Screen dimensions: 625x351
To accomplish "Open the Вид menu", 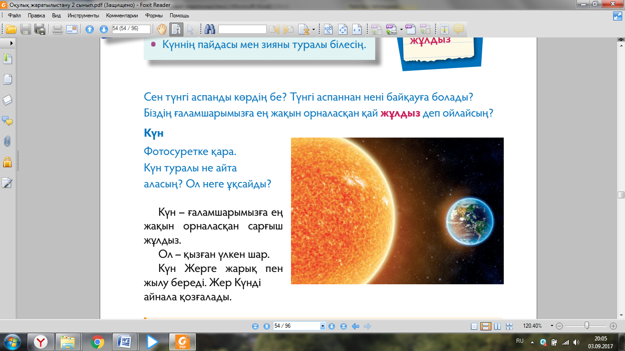I will coord(56,16).
